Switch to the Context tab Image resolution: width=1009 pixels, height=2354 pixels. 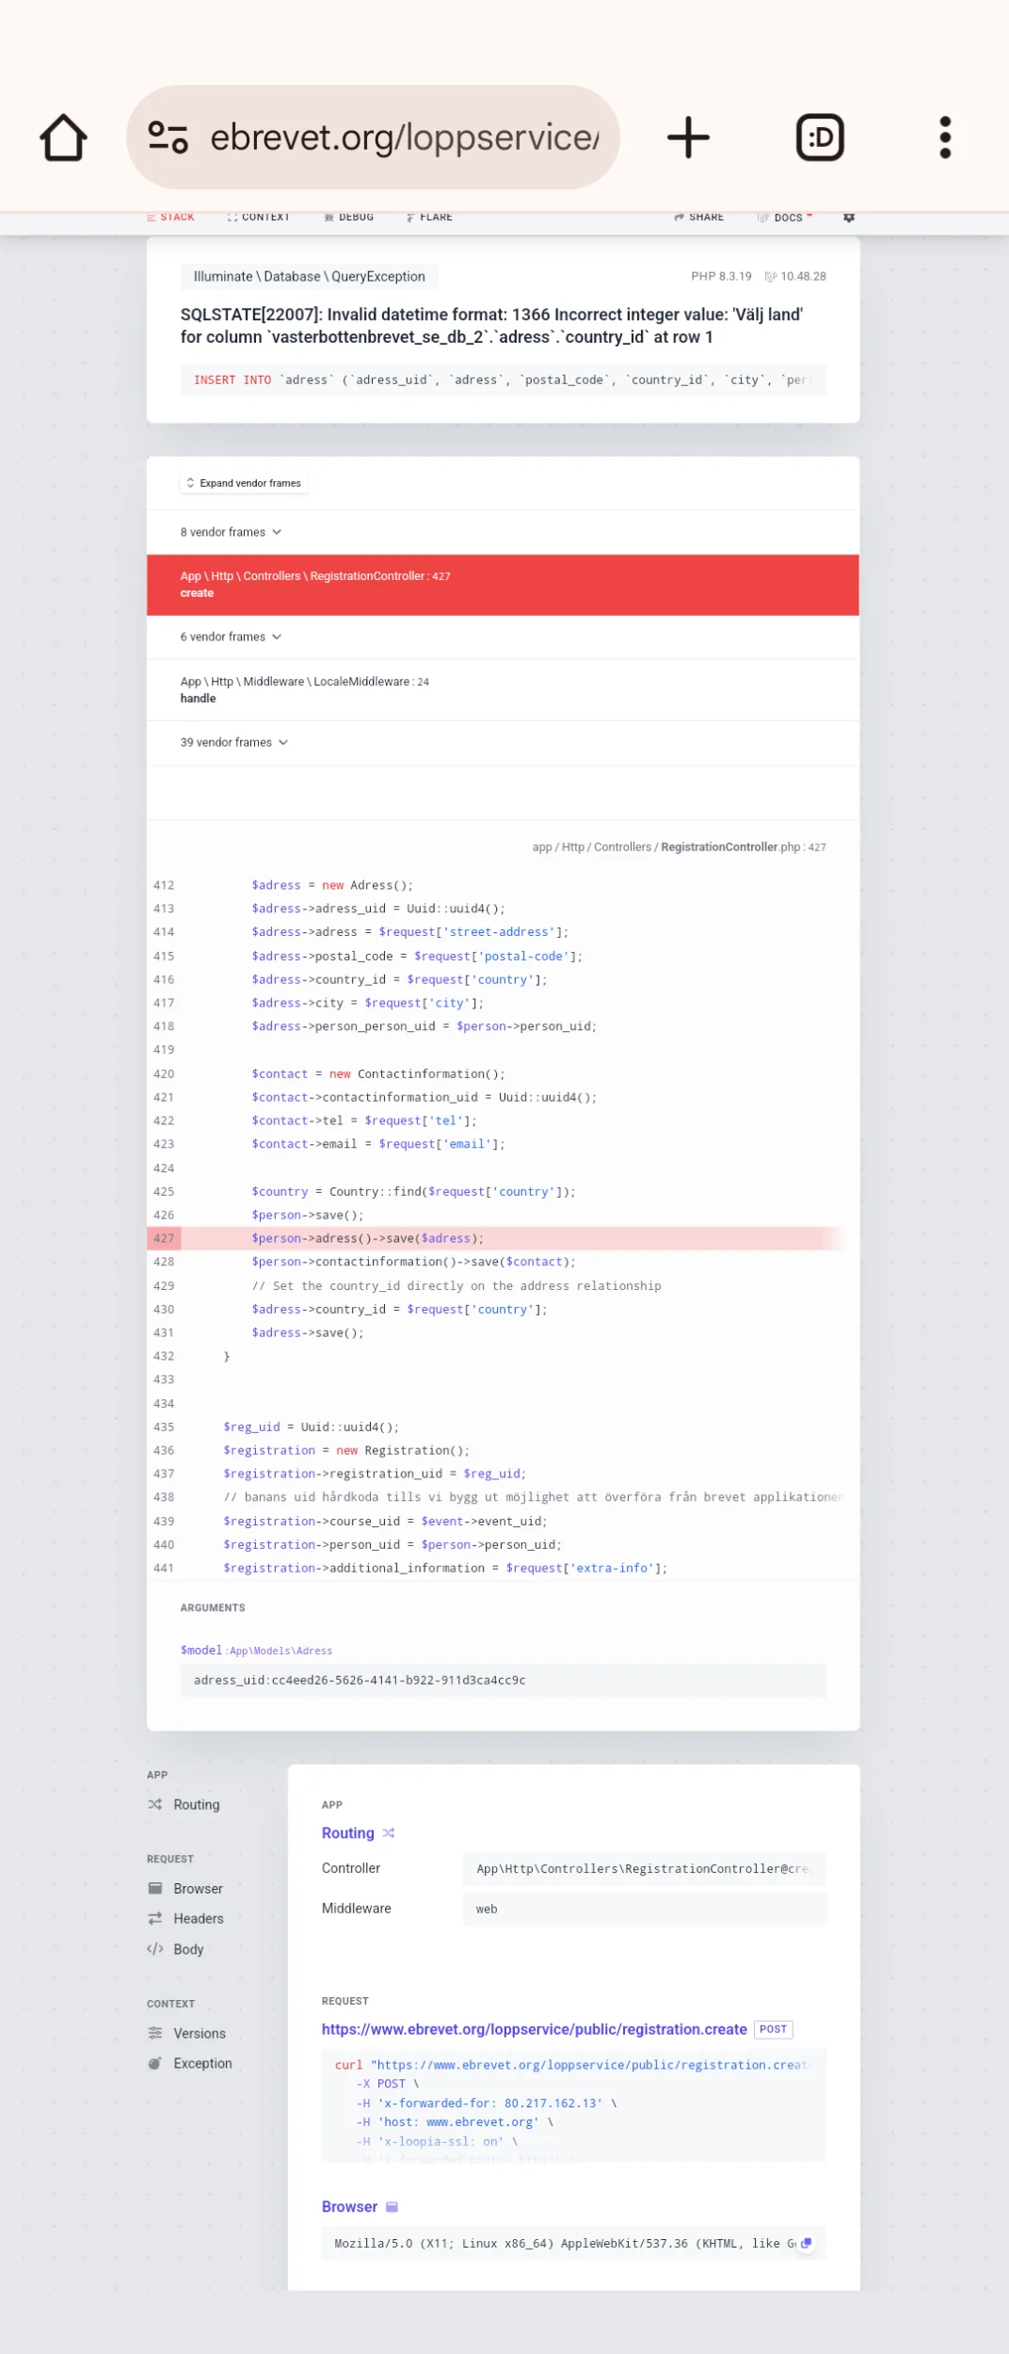pos(258,217)
